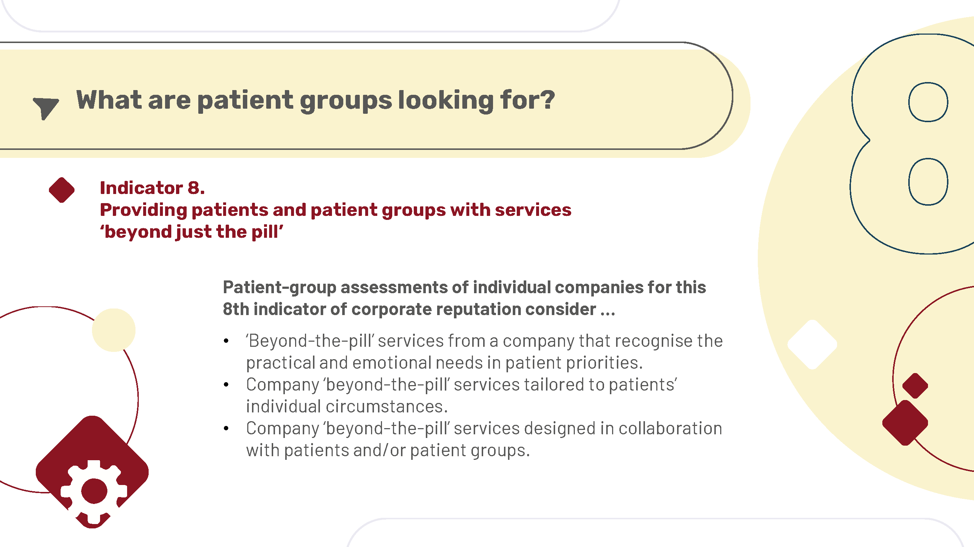
Task: Click the 'Patient-group assessments of individual companies' subheading
Action: (464, 287)
